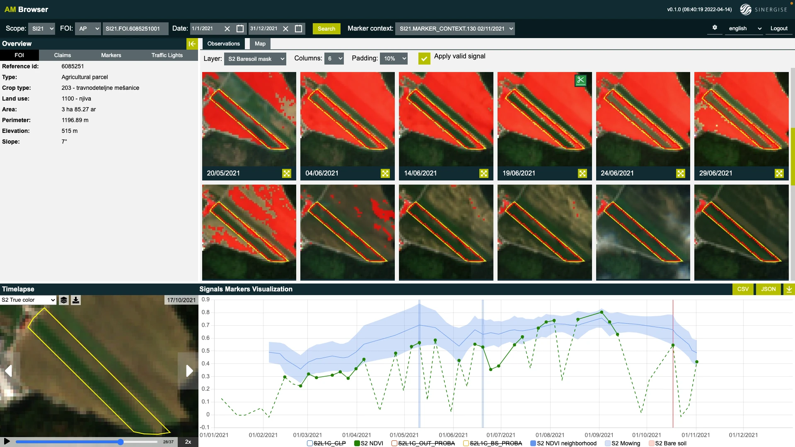Screen dimensions: 795x447
Task: Click the mowing scissors icon on 19/06/2021 image
Action: 580,80
